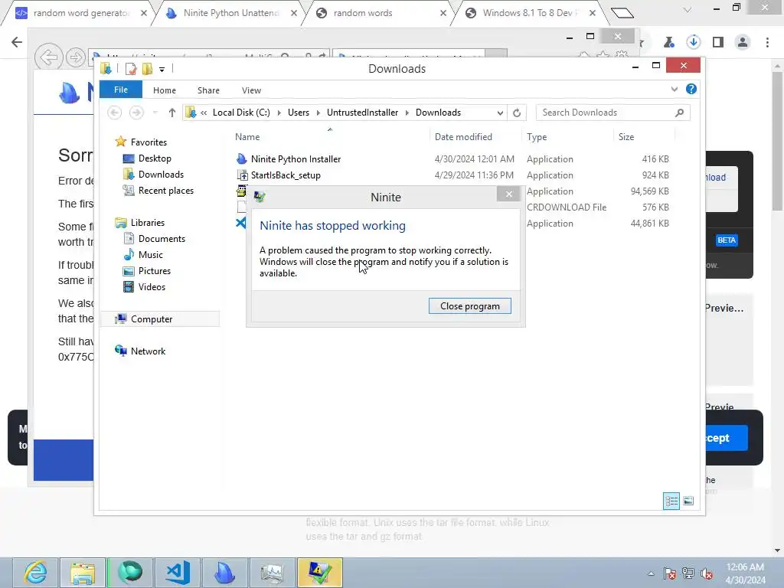Sort by Size column header
Screen dimensions: 784x588
[626, 136]
